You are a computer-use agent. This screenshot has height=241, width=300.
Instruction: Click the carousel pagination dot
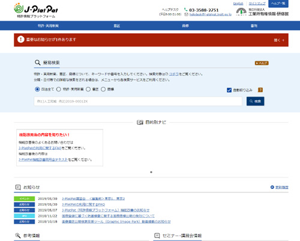[x=151, y=172]
